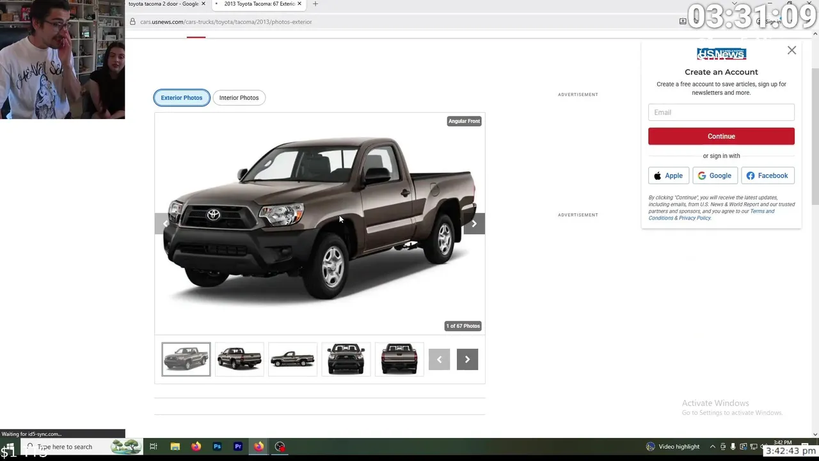Sign in with Apple
The image size is (819, 461).
(x=669, y=175)
